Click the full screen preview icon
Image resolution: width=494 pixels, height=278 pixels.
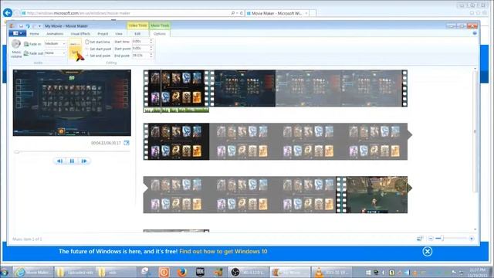[127, 143]
